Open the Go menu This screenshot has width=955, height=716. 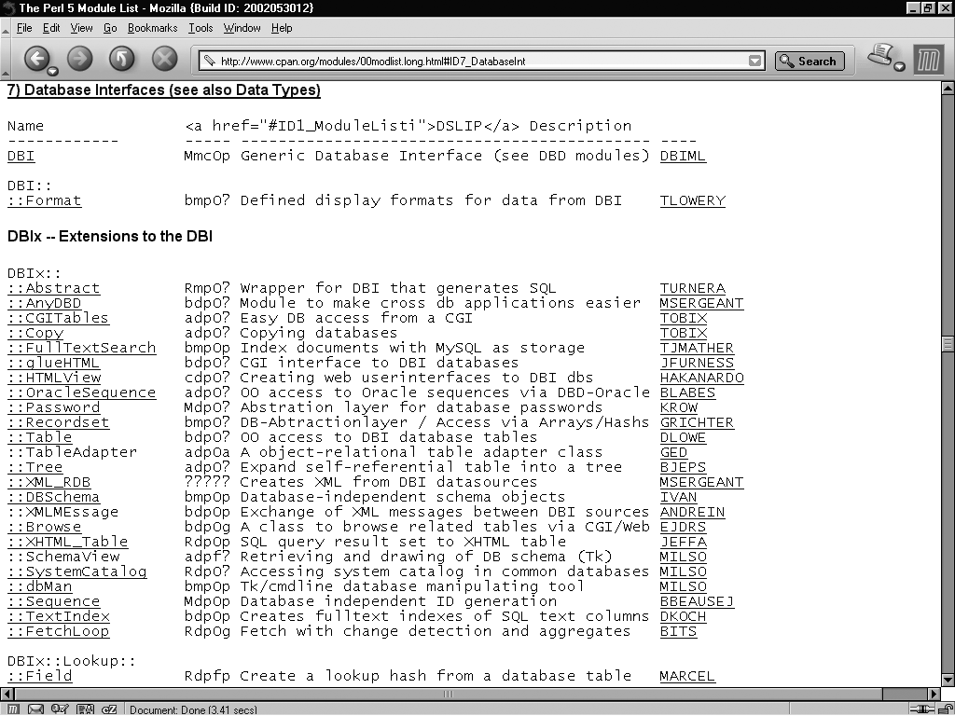[x=110, y=28]
